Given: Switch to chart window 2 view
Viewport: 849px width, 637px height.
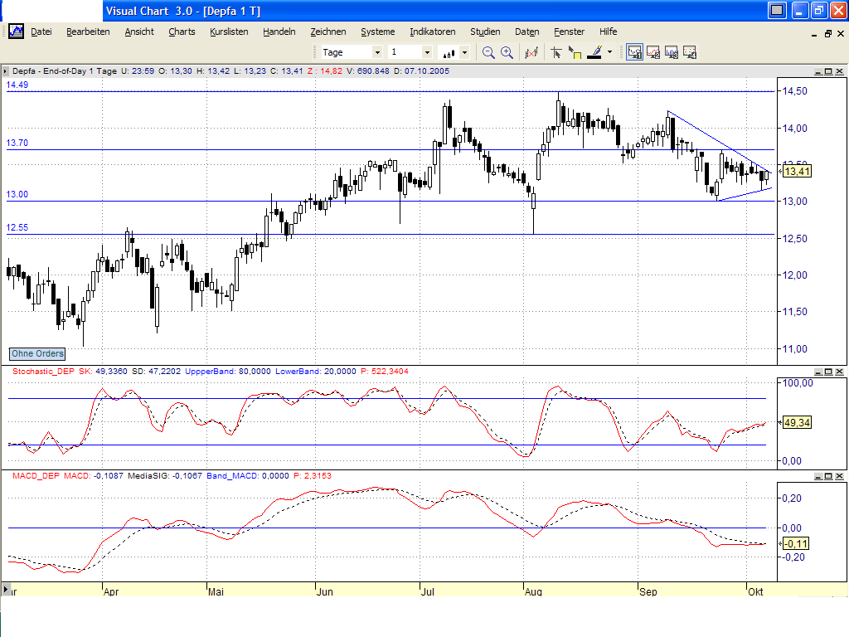Looking at the screenshot, I should 653,52.
